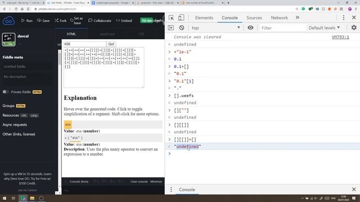Open the Resources section

pyautogui.click(x=11, y=115)
